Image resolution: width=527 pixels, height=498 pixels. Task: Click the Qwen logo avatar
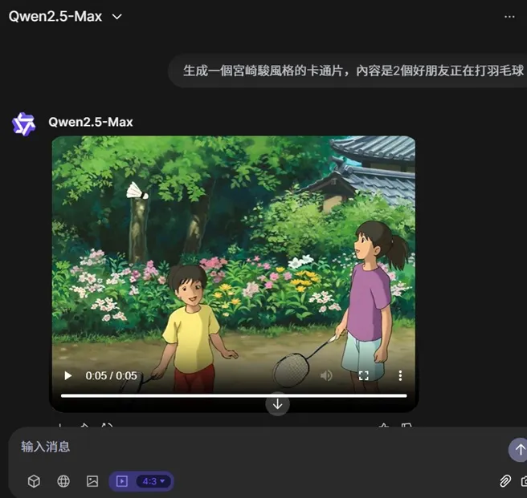pos(23,123)
